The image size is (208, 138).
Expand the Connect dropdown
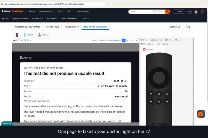click(85, 19)
